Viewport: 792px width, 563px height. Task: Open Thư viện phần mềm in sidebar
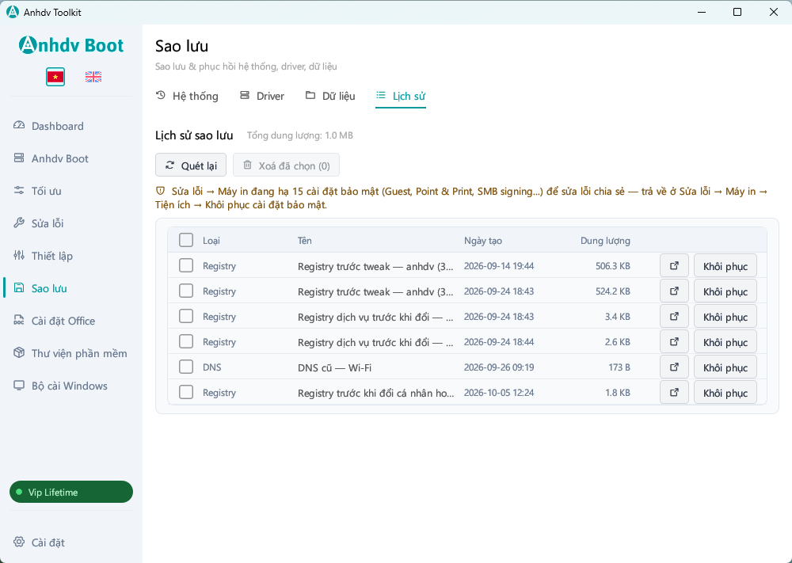point(70,353)
